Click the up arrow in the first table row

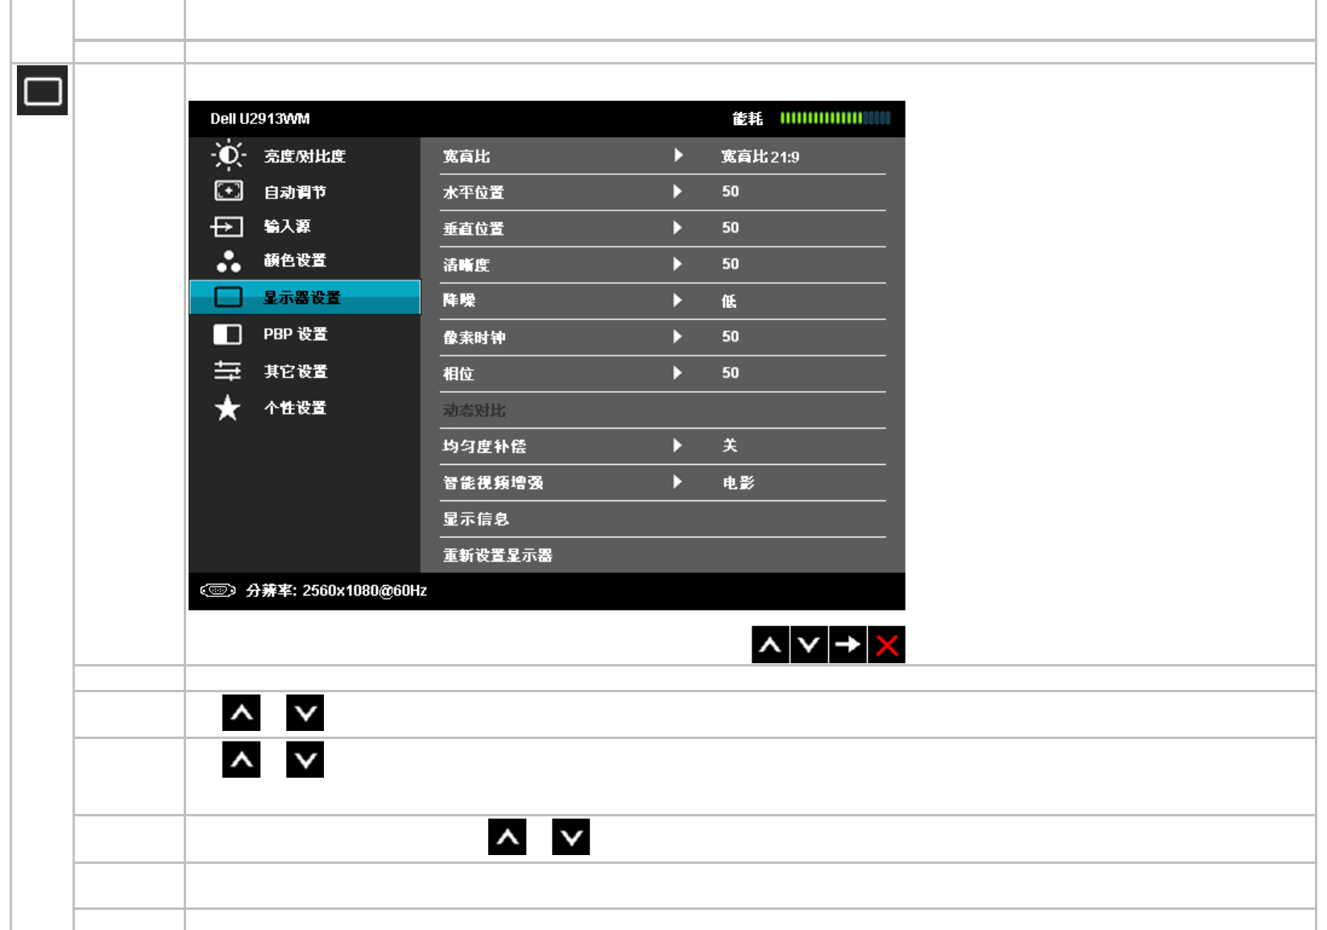click(x=242, y=712)
